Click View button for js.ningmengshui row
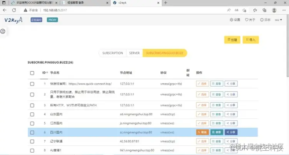 coord(217,123)
